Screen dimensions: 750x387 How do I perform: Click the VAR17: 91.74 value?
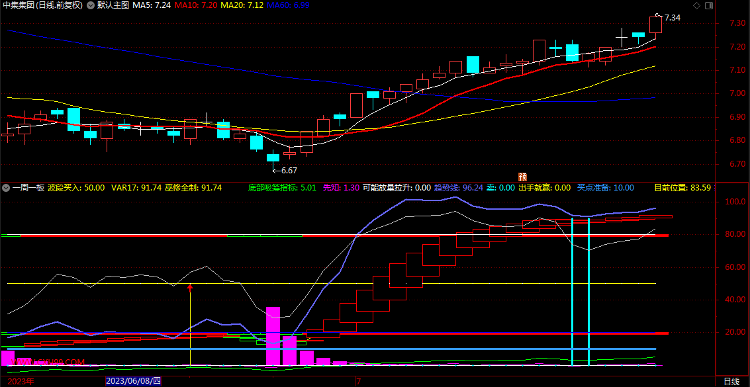(x=136, y=188)
